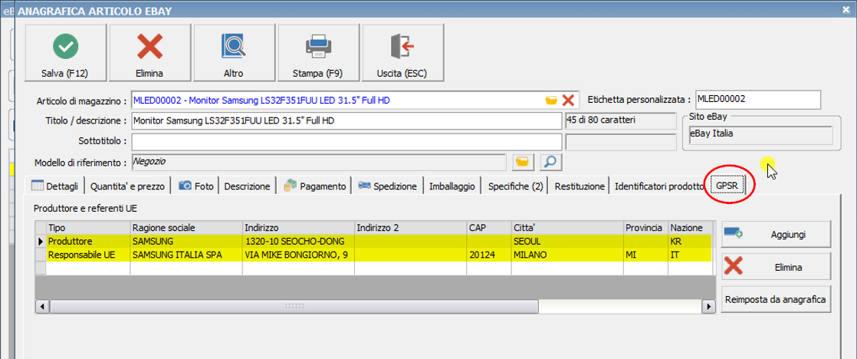
Task: Click the Etichetta personalizzata field
Action: tap(758, 100)
